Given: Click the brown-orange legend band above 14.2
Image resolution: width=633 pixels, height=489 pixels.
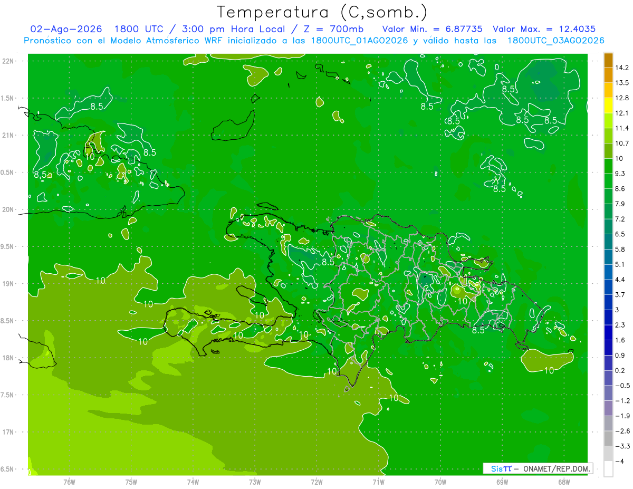Looking at the screenshot, I should (x=608, y=60).
